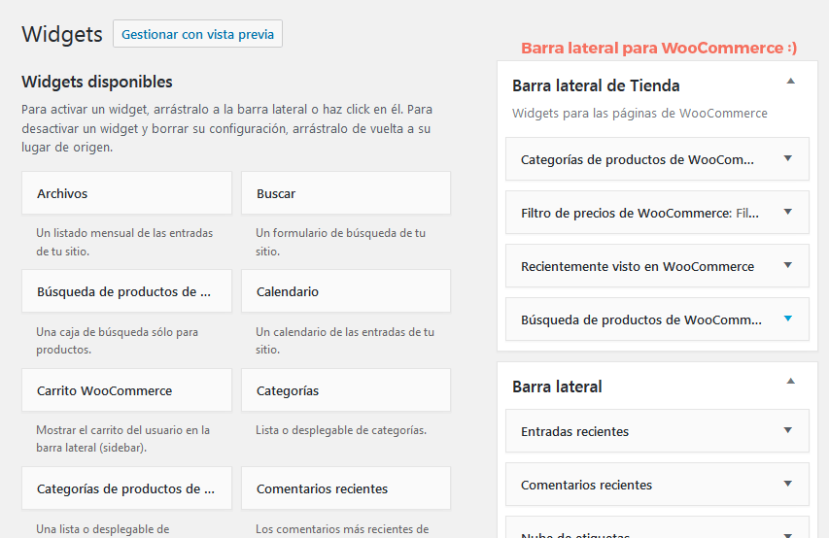Viewport: 829px width, 538px height.
Task: Click the Gestionar con vista previa button
Action: coord(197,35)
